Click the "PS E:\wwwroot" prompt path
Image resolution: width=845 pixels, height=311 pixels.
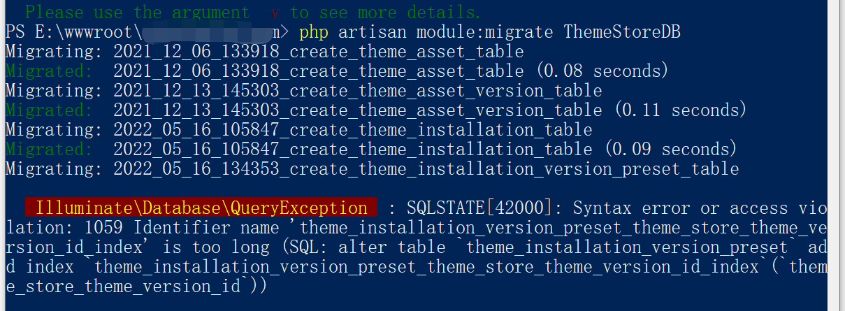[71, 32]
